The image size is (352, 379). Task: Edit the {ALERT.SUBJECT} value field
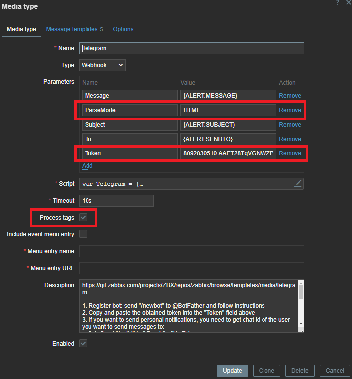pos(228,125)
